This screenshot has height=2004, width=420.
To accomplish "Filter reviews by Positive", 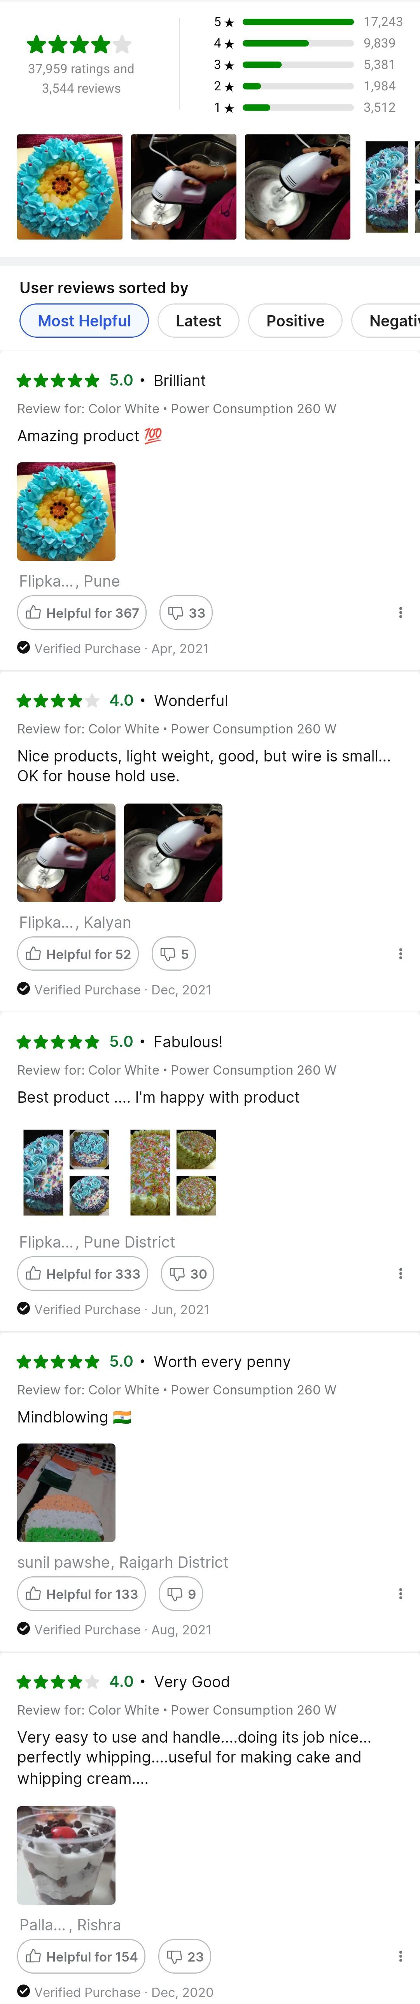I will click(x=295, y=321).
